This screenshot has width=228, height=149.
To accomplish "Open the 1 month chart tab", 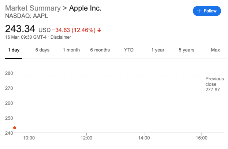I will (71, 50).
